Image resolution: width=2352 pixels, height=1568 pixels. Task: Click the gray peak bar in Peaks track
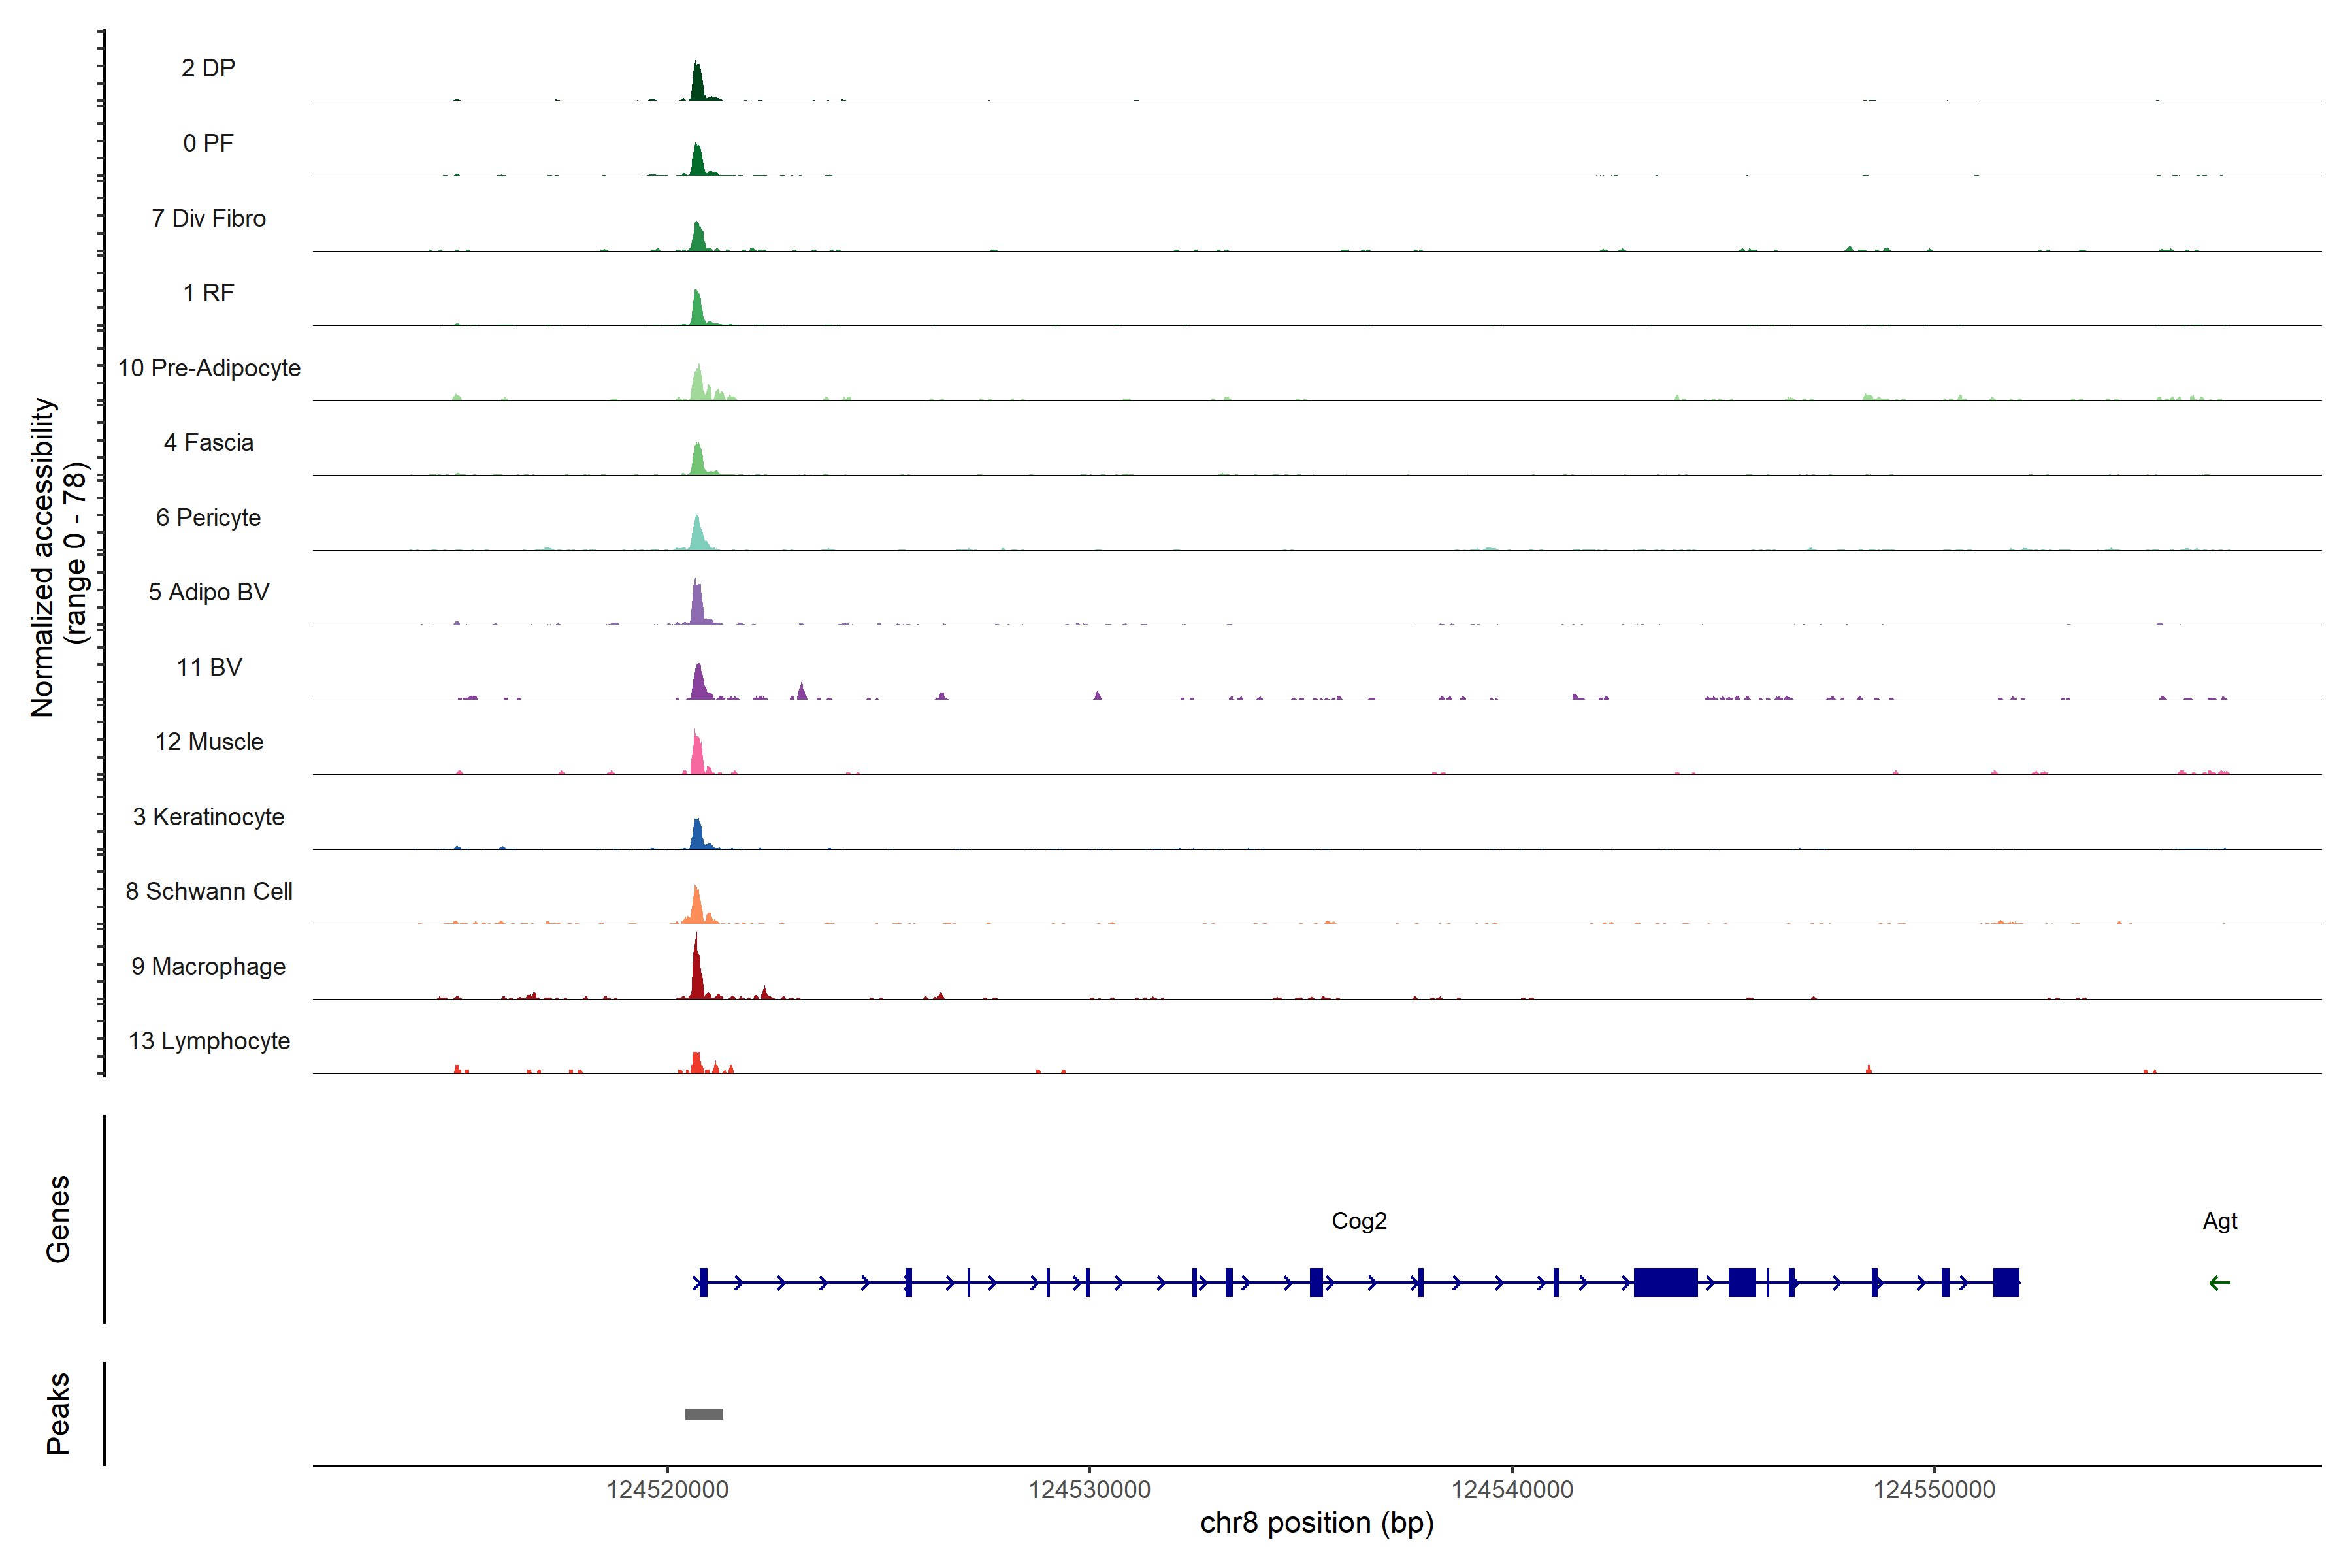coord(704,1414)
